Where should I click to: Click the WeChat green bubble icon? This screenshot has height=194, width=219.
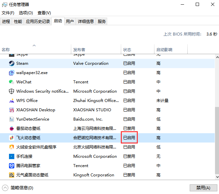[x=12, y=82]
